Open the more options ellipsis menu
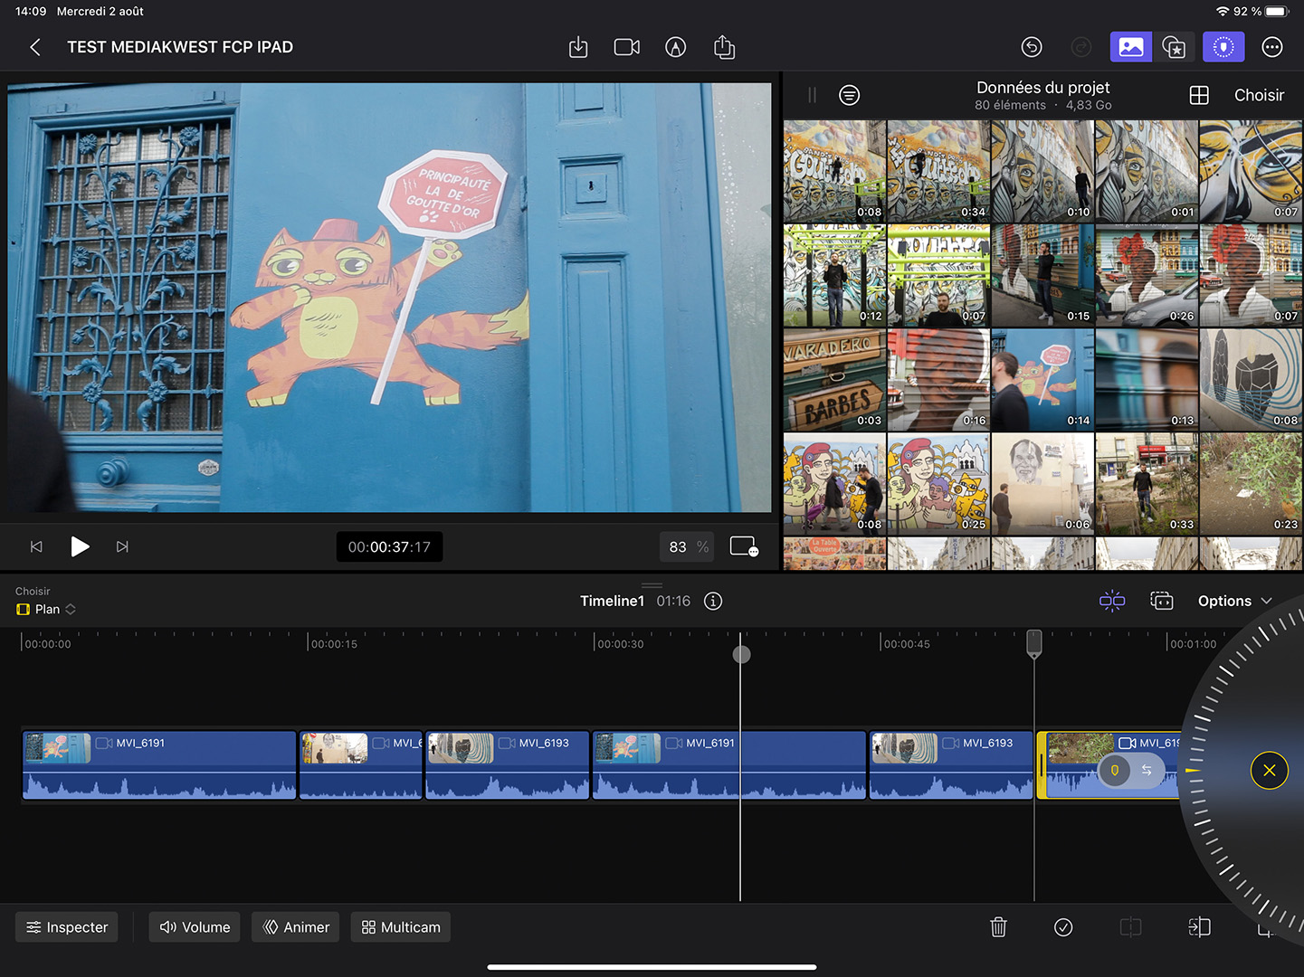 click(x=1271, y=47)
